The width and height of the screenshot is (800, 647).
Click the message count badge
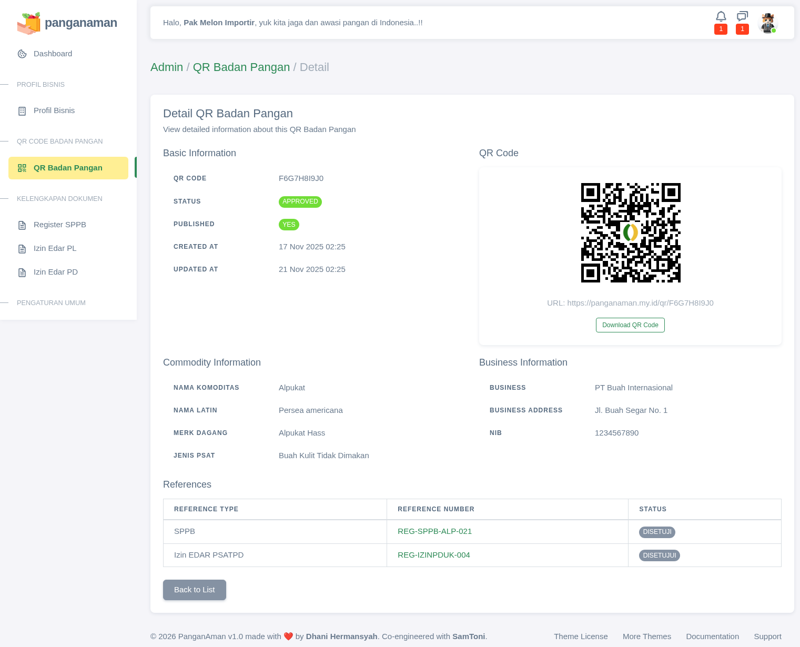tap(742, 29)
